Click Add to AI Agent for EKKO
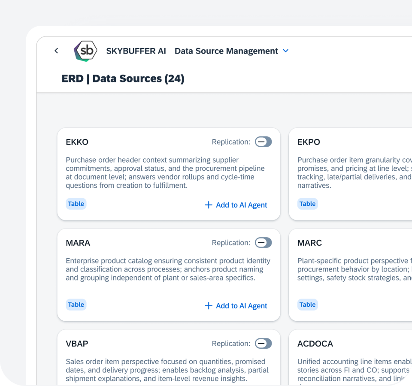The height and width of the screenshot is (386, 412). tap(241, 205)
